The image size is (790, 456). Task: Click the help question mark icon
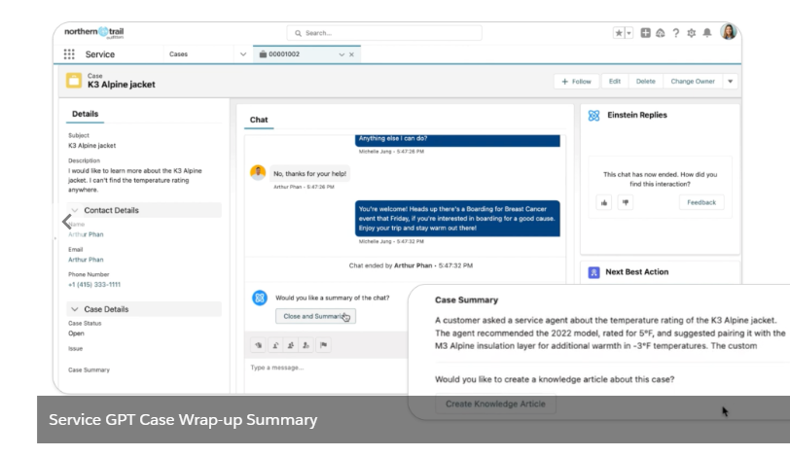(x=675, y=33)
